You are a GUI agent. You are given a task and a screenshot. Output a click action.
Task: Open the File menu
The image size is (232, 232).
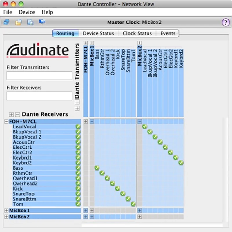click(8, 12)
